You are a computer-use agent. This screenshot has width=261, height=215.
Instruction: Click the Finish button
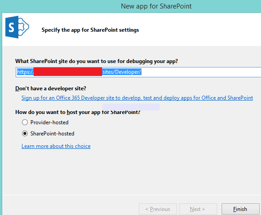240,209
